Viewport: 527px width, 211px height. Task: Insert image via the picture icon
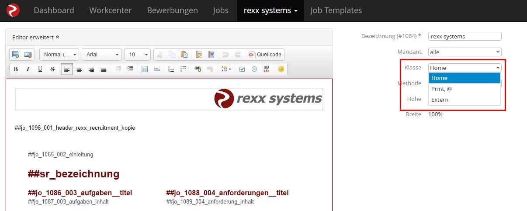16,55
